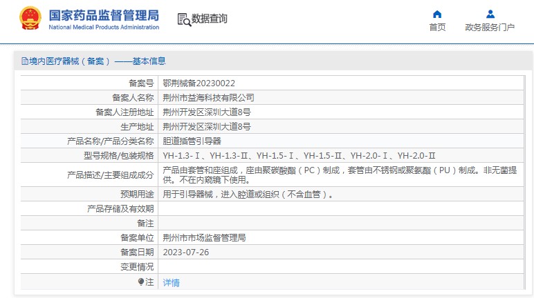
Task: Select the filing date 2023-07-26
Action: 186,252
